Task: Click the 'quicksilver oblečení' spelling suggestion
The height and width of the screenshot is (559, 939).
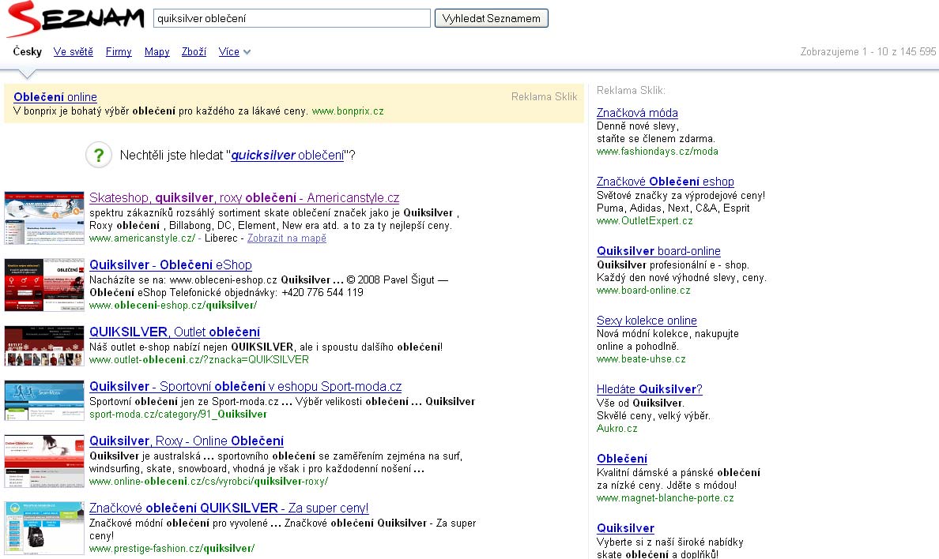Action: click(288, 155)
